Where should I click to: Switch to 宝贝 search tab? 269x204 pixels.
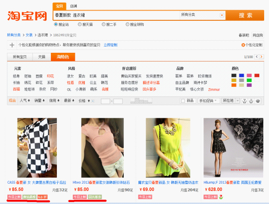point(59,6)
